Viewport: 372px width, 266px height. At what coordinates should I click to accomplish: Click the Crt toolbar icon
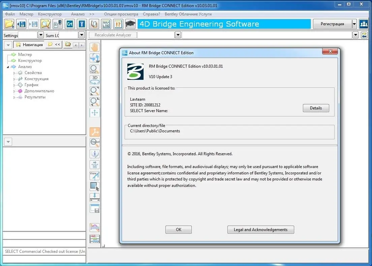click(70, 24)
